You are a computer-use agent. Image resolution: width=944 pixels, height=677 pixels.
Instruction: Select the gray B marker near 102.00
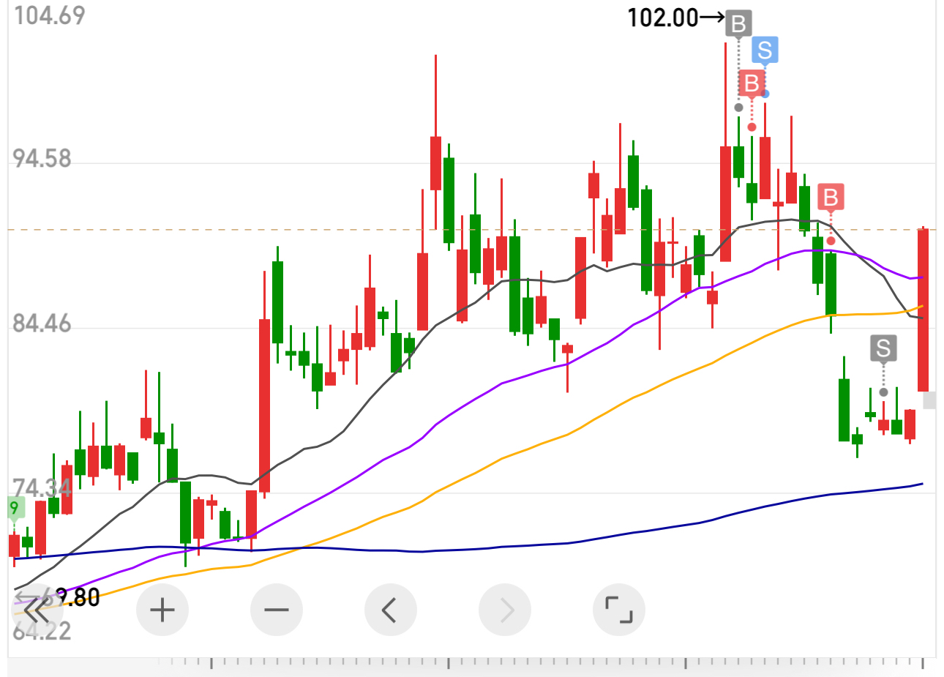[x=738, y=24]
